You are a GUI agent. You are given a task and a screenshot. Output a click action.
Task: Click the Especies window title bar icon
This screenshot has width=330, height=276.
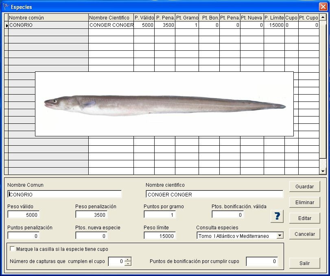[x=6, y=6]
